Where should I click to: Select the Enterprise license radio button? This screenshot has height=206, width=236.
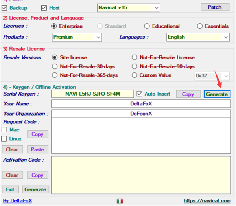pyautogui.click(x=54, y=26)
